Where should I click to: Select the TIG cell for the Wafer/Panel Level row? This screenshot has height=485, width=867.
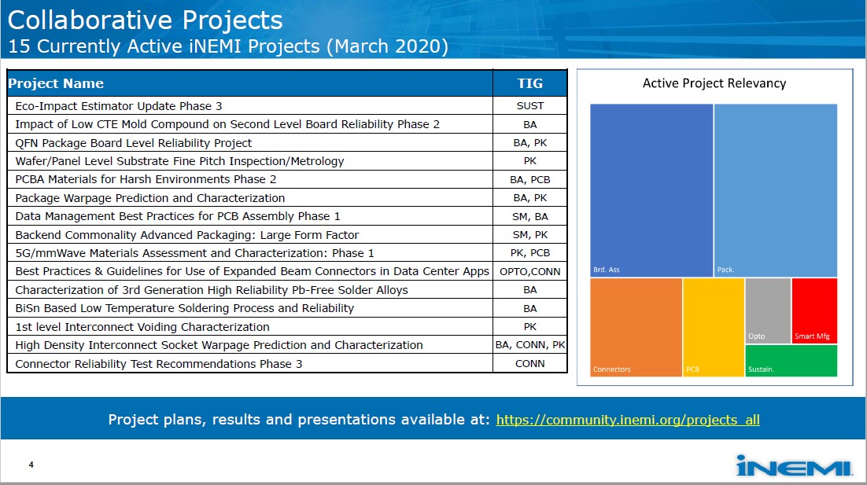529,161
